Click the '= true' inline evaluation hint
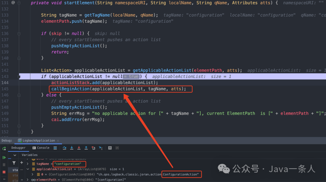Screen dimensions: 326x182 click(x=131, y=77)
